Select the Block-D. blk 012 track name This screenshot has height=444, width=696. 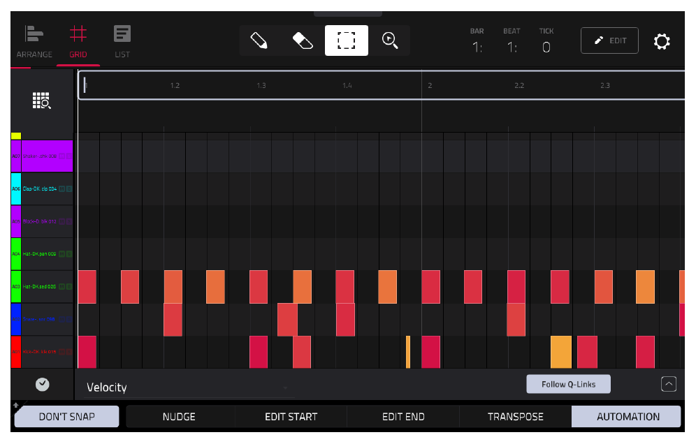pyautogui.click(x=40, y=221)
